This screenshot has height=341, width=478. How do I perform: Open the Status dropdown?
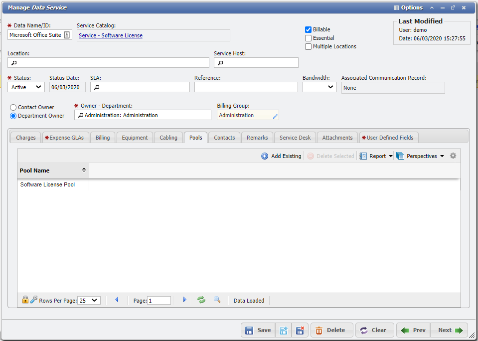(x=26, y=87)
